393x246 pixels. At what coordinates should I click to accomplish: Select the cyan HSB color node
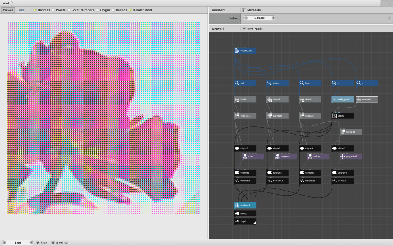(x=253, y=156)
